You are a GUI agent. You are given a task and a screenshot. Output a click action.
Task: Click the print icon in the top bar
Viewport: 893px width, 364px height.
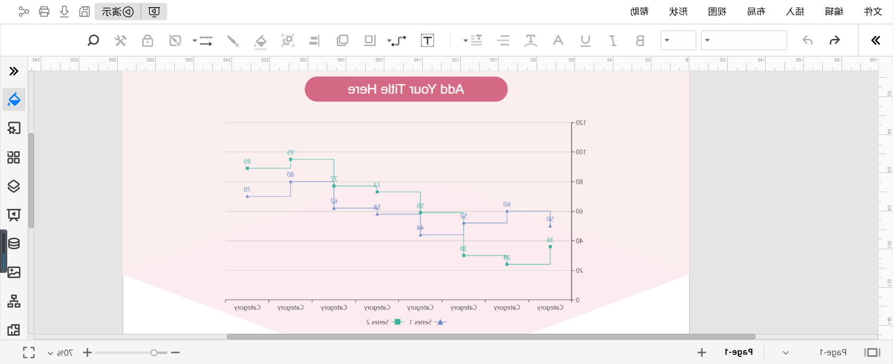pos(44,12)
